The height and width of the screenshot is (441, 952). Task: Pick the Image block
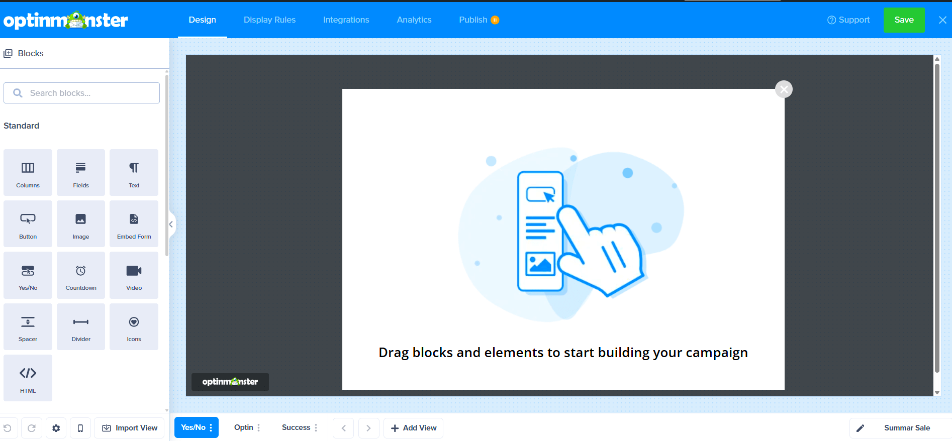click(x=81, y=224)
